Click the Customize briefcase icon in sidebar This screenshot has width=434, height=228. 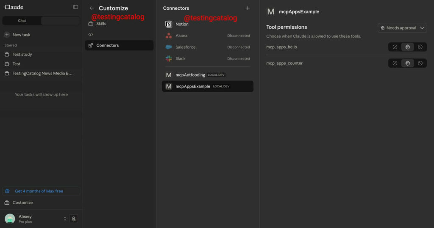(7, 203)
